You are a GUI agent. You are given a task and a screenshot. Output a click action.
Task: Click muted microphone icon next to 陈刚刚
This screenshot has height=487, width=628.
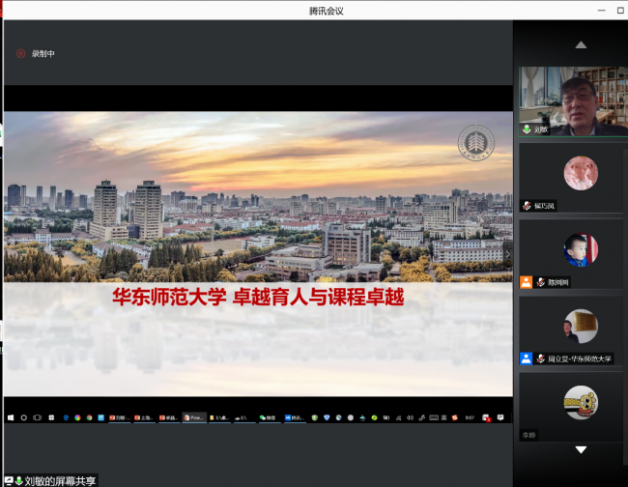(541, 282)
